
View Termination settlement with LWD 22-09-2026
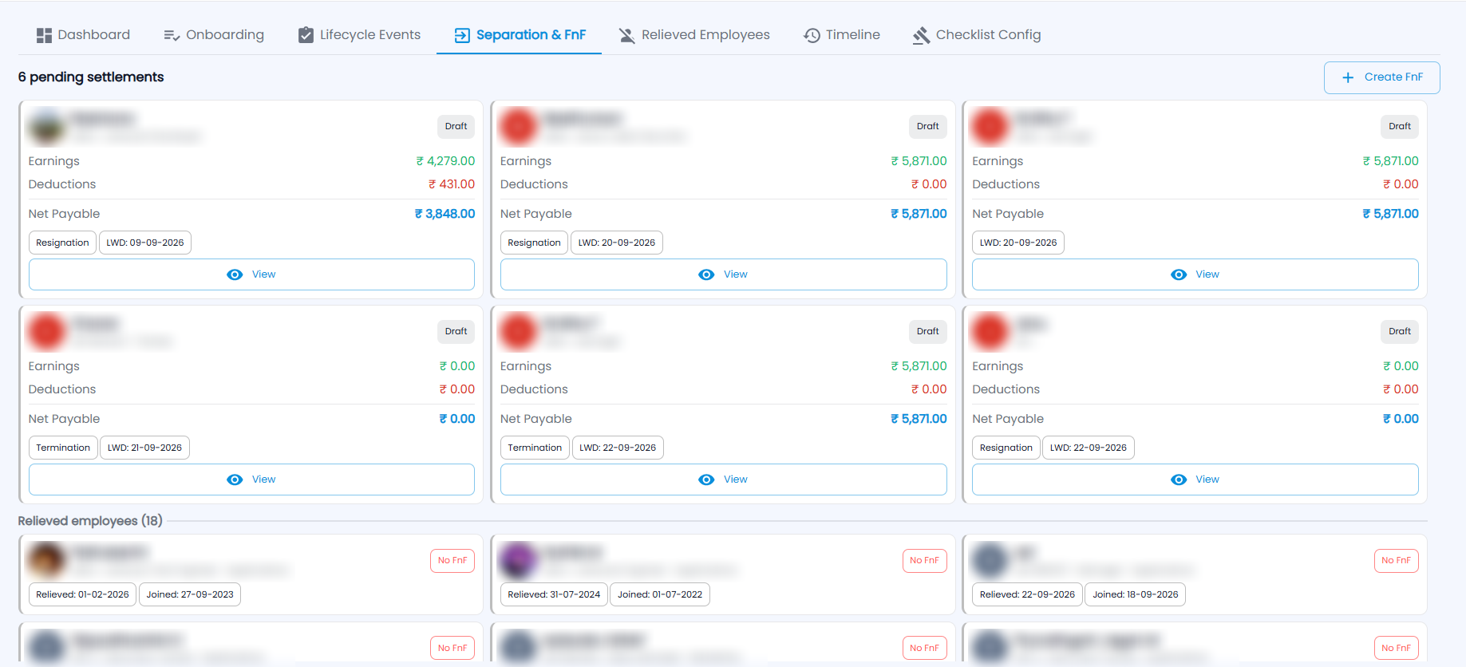723,480
